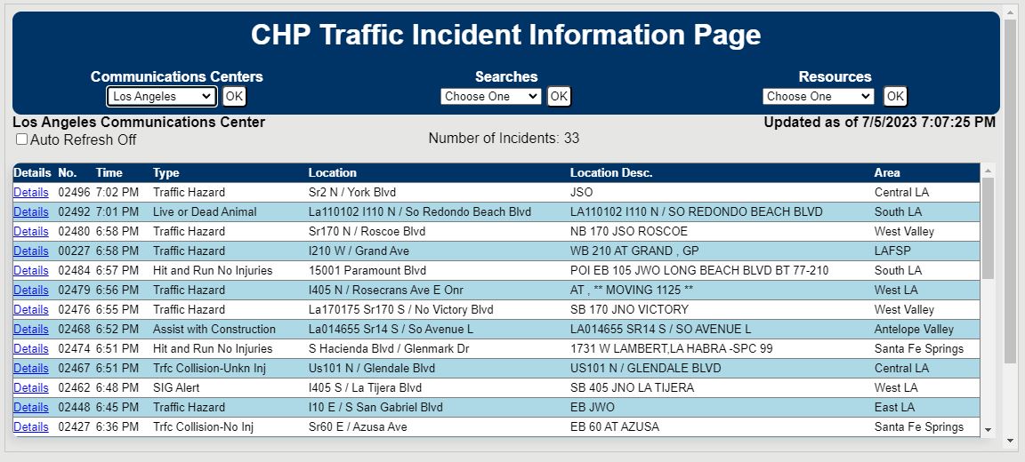
Task: Open Details for incident 02467
Action: pos(31,369)
